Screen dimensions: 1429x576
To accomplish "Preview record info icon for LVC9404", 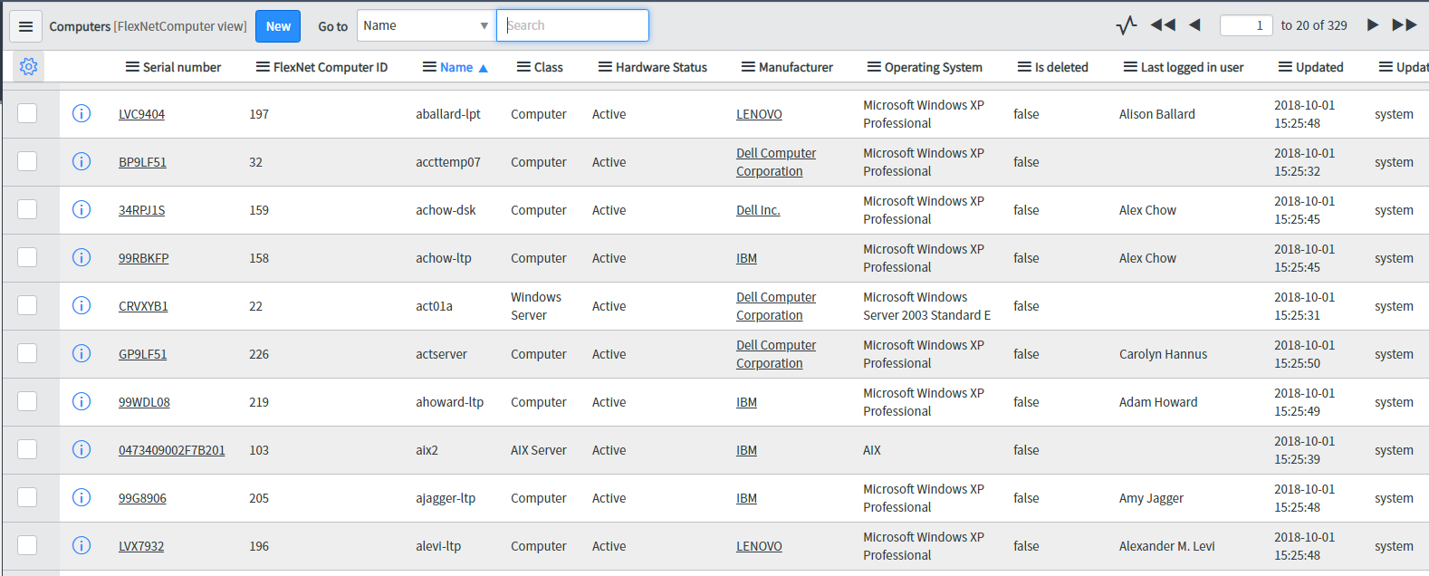I will 82,114.
